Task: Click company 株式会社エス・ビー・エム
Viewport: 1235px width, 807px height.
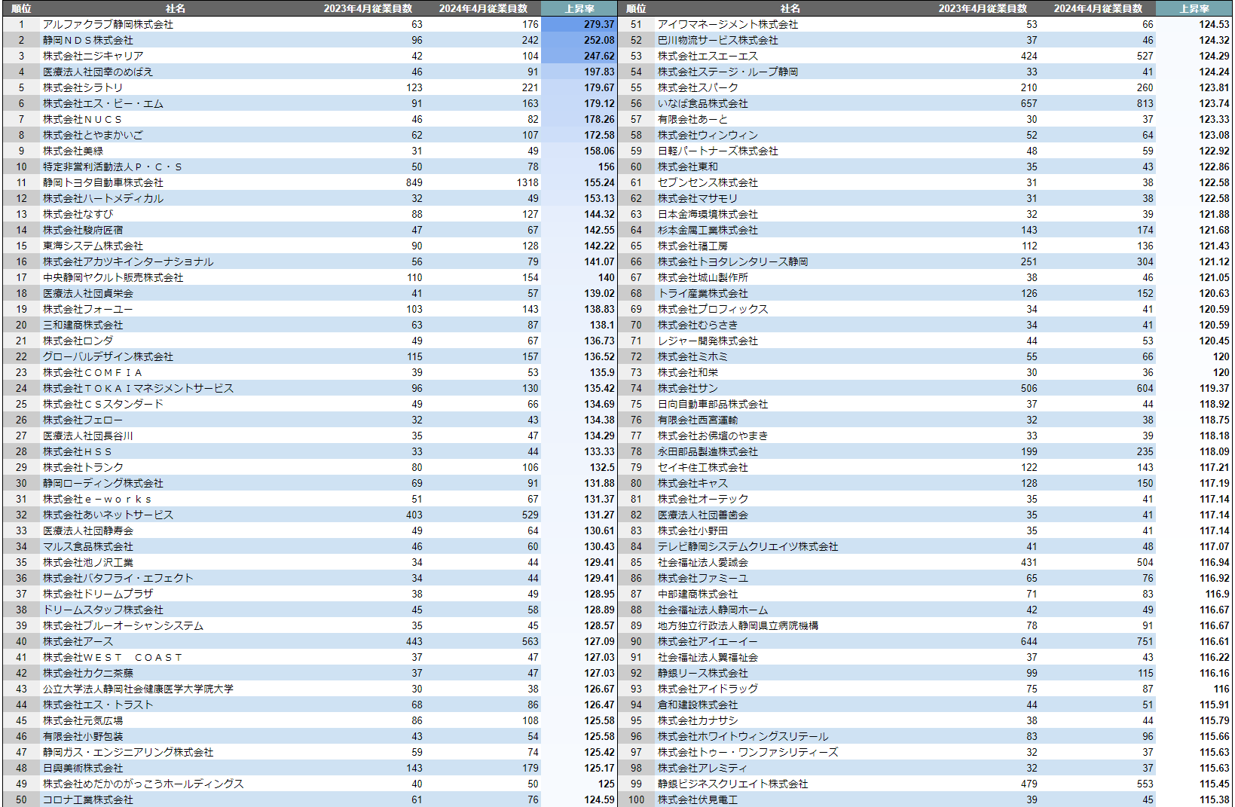Action: [103, 103]
